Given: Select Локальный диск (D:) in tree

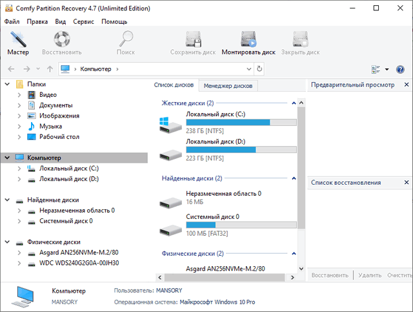Looking at the screenshot, I should click(68, 179).
